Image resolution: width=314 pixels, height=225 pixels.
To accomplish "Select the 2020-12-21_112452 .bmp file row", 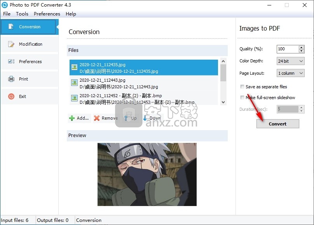I will tap(144, 98).
